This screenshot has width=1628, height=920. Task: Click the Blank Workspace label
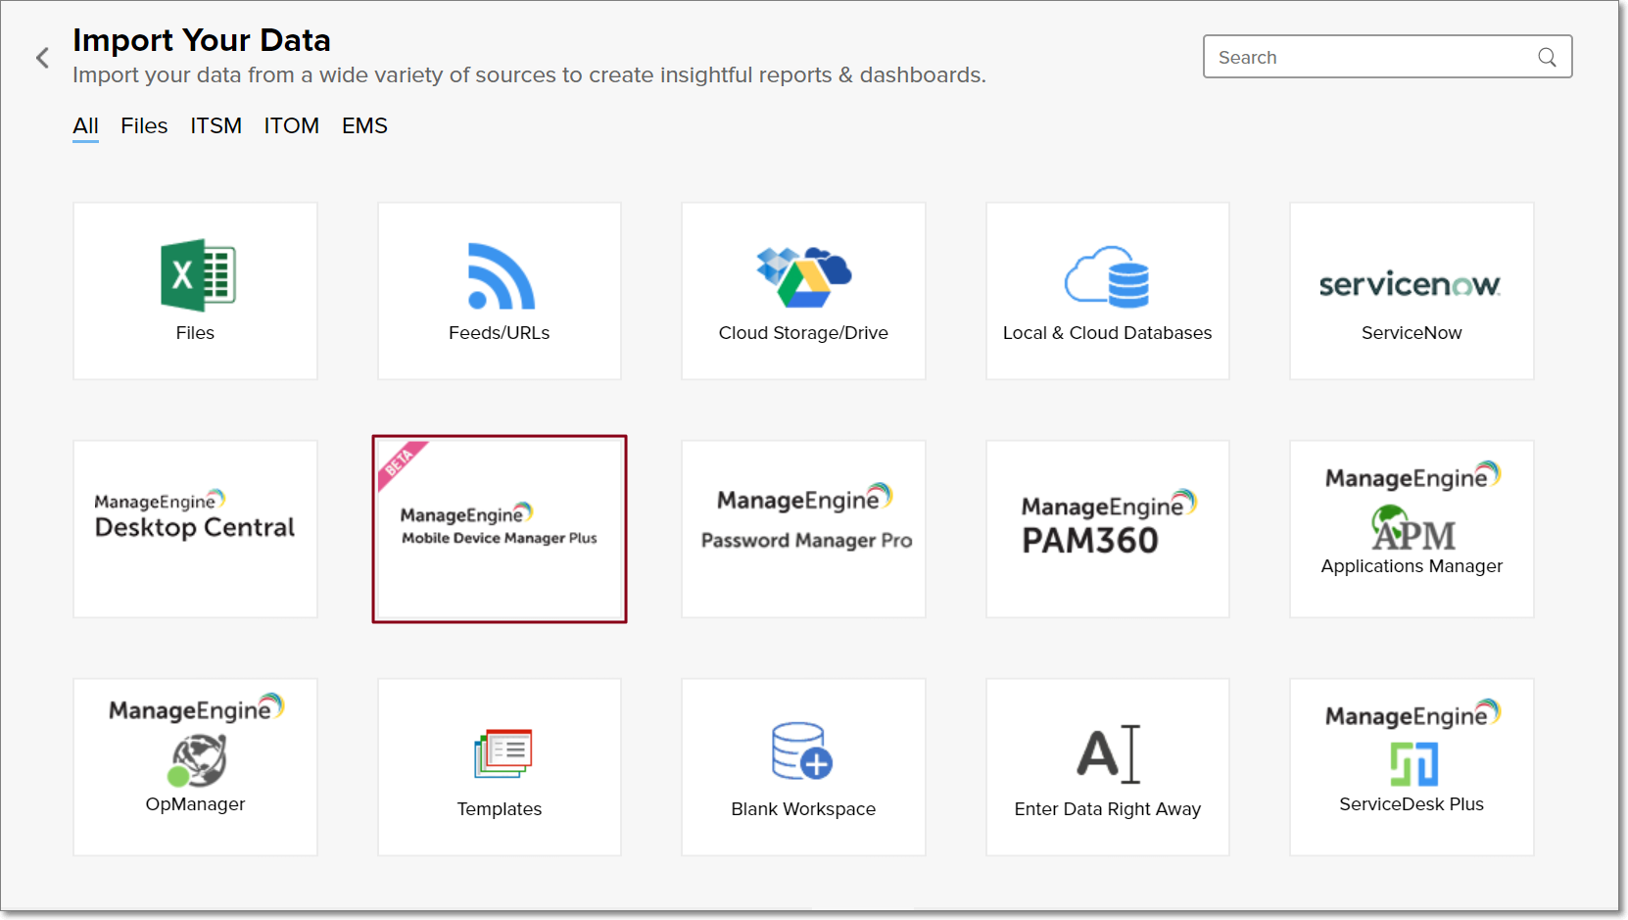803,809
